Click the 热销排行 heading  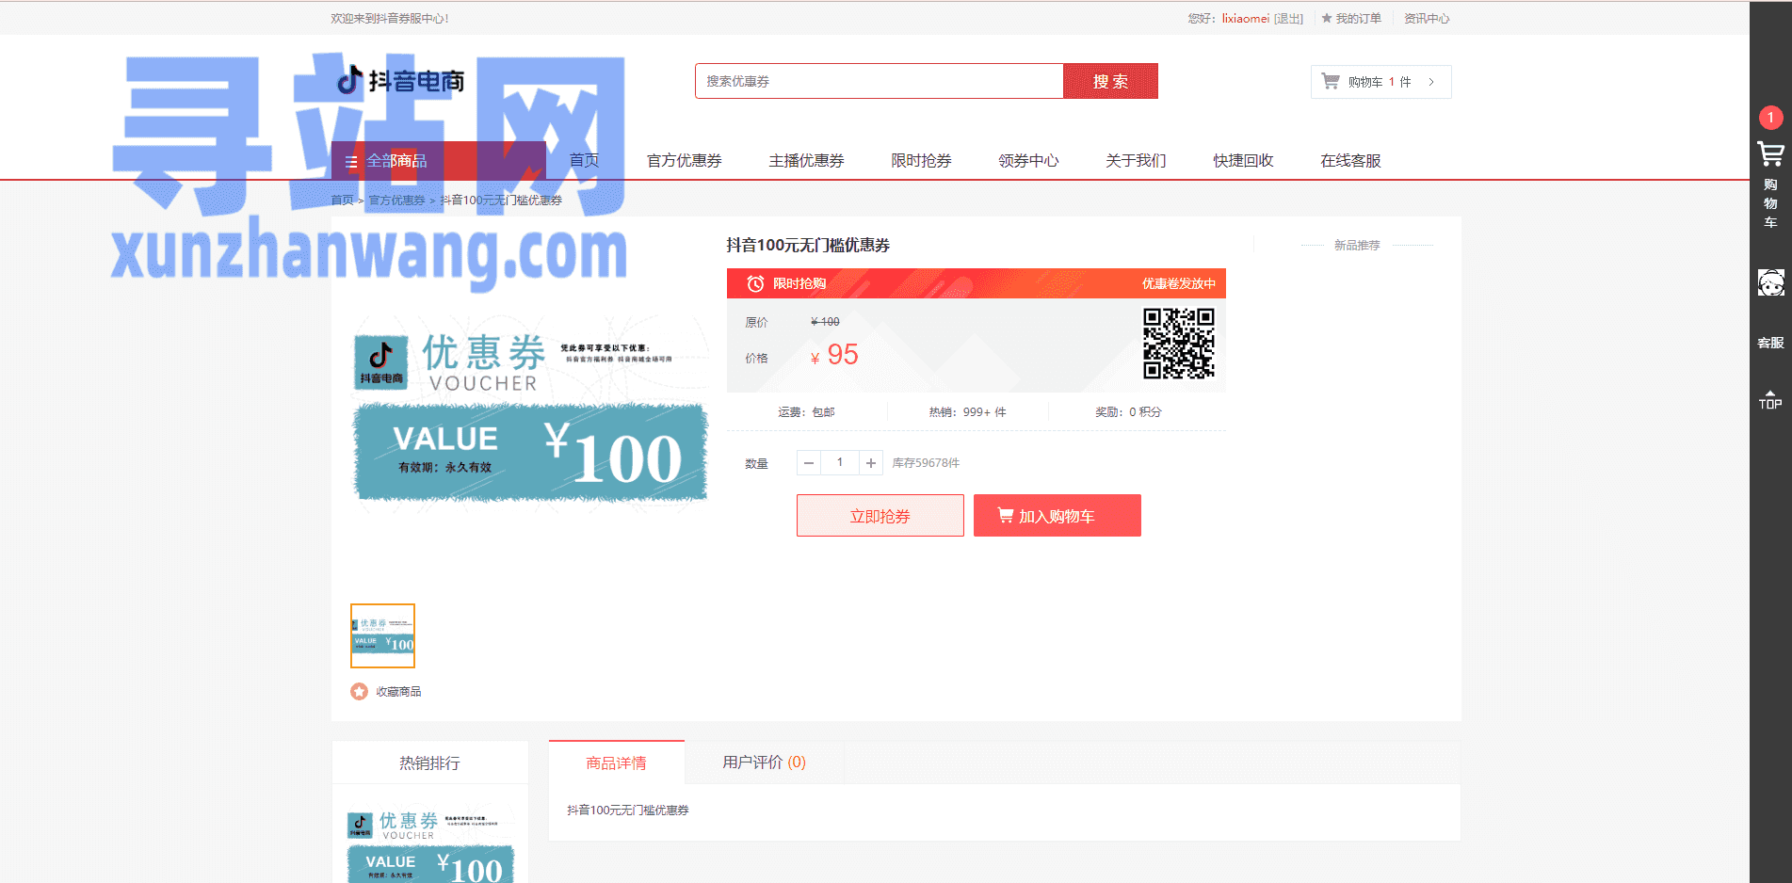[429, 763]
